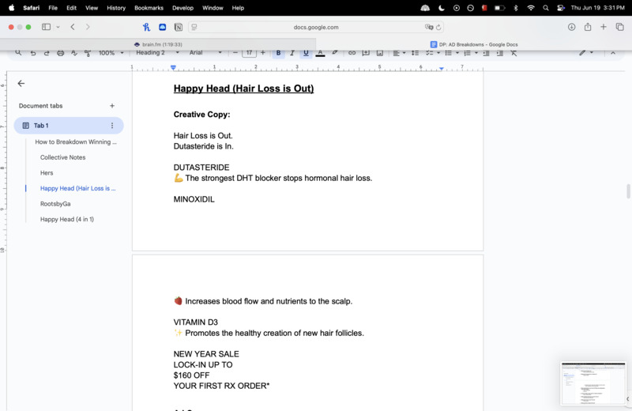Open the Arial font family dropdown

click(x=205, y=53)
